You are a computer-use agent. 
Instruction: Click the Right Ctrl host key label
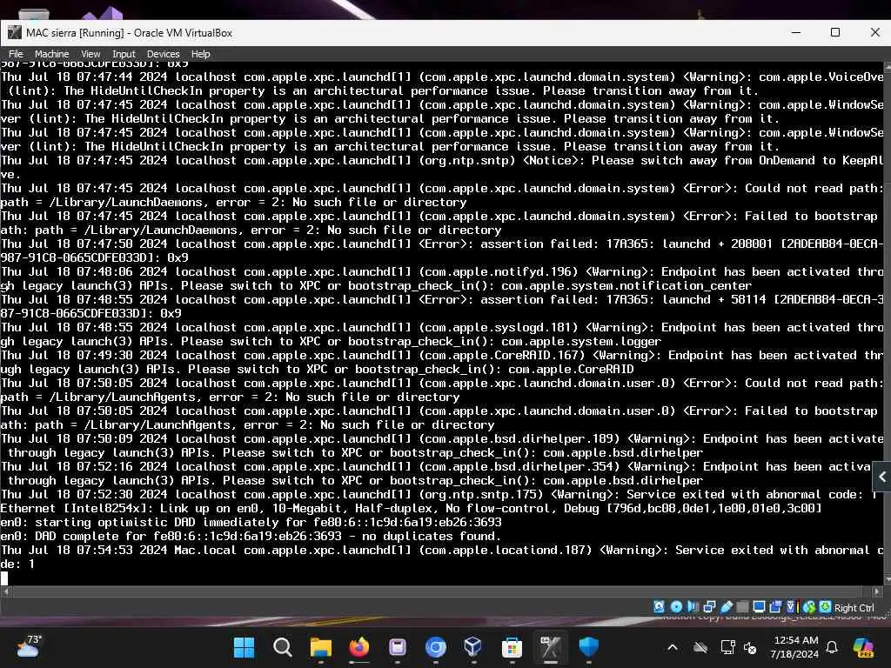point(854,608)
